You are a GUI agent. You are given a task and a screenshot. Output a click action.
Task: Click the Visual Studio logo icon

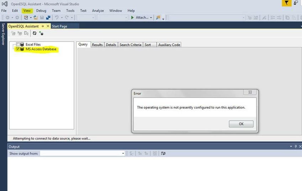coord(5,4)
